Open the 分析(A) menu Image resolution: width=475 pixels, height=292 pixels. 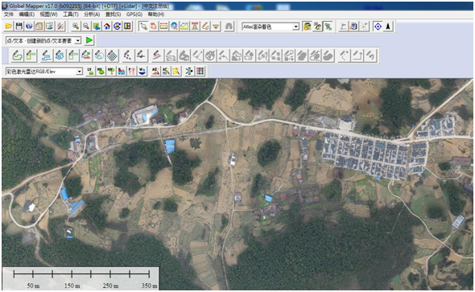pos(92,14)
